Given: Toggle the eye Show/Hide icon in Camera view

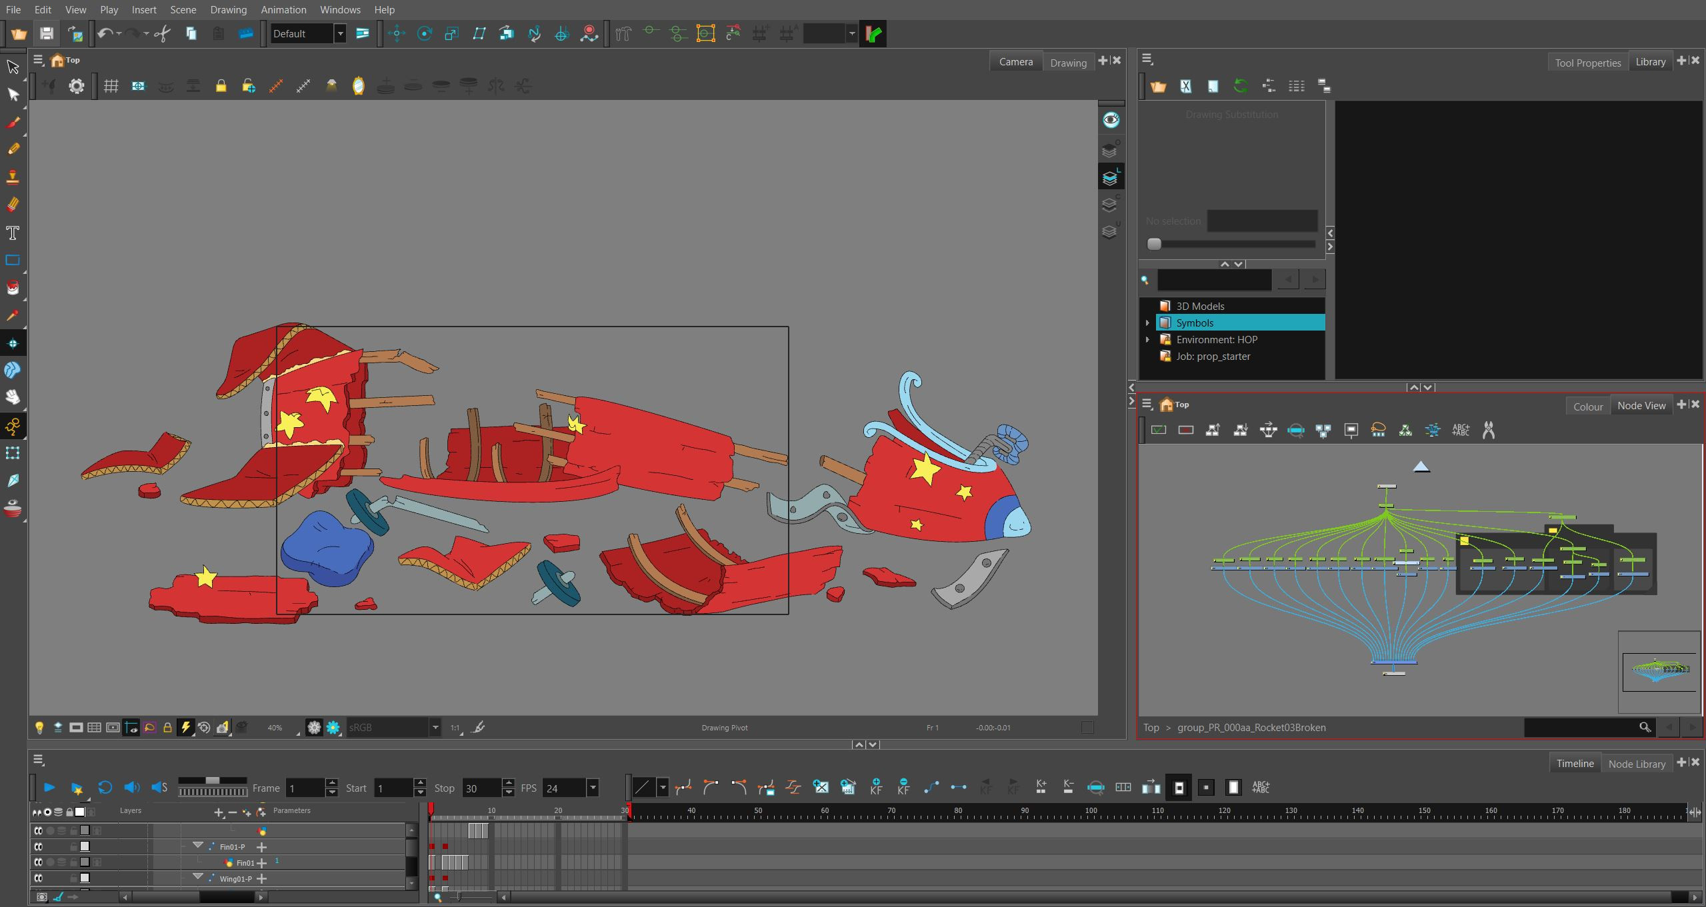Looking at the screenshot, I should (x=1111, y=120).
